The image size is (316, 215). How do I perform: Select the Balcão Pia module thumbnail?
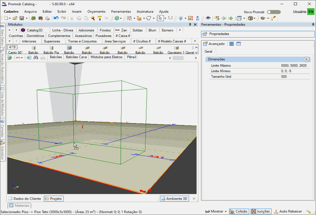click(51, 50)
